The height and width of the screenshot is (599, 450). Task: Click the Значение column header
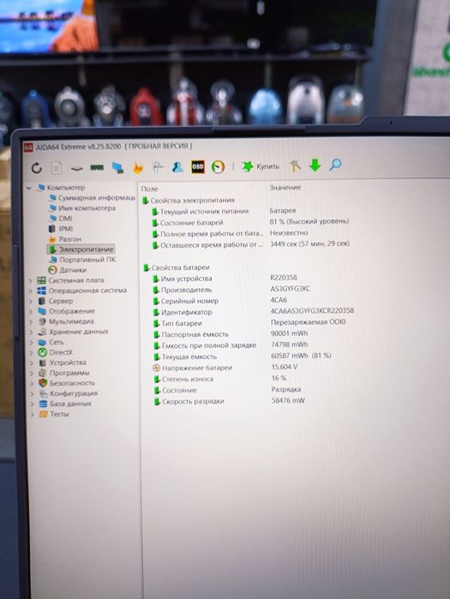tap(285, 188)
